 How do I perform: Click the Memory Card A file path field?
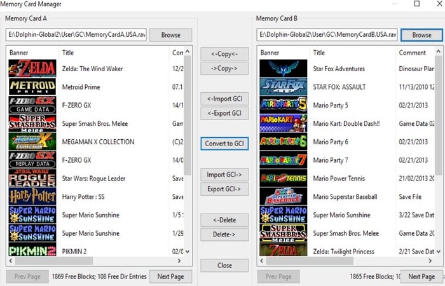point(76,35)
